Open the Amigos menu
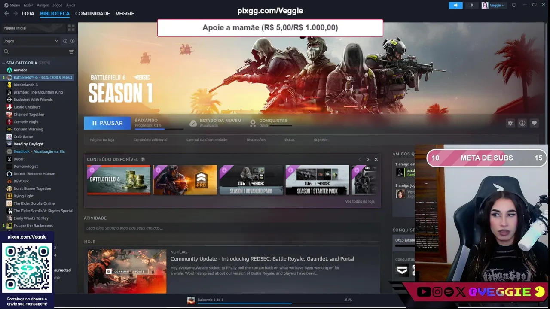 (43, 5)
